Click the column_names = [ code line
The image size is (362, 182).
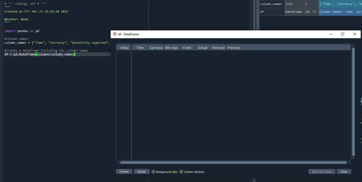pyautogui.click(x=57, y=43)
